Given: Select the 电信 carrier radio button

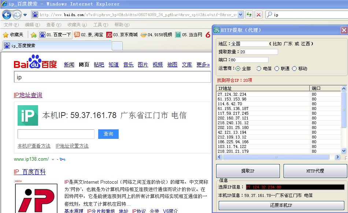Looking at the screenshot, I should [x=259, y=69].
